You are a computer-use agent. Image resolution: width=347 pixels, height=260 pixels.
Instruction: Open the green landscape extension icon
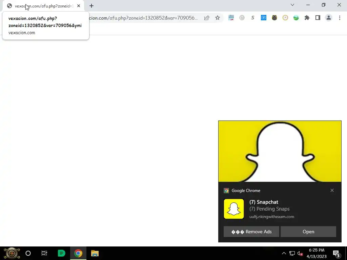click(x=296, y=18)
